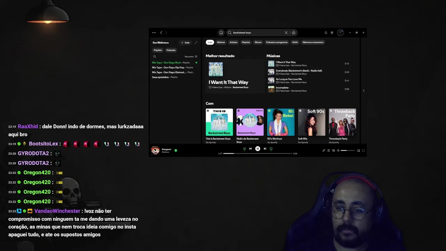Select the Perfis filter tab

[295, 42]
